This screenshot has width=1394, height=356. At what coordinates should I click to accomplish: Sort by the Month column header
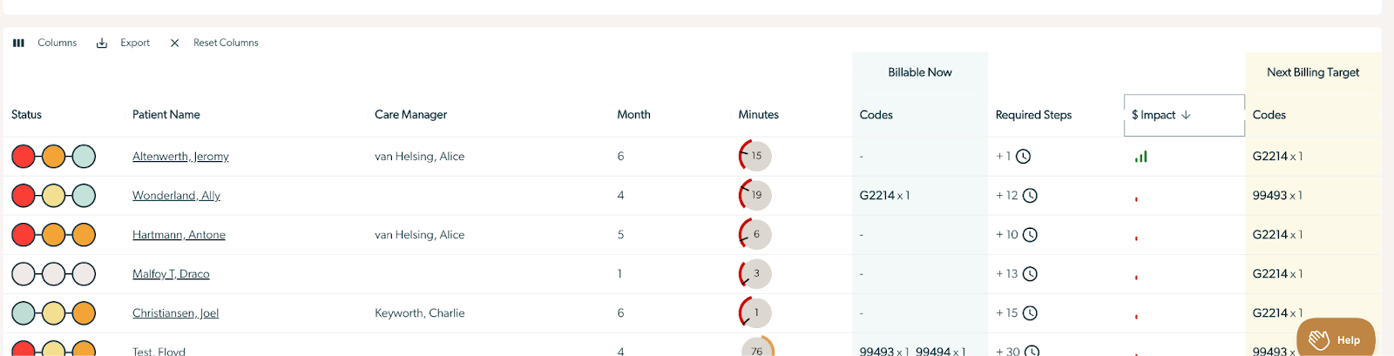tap(633, 115)
